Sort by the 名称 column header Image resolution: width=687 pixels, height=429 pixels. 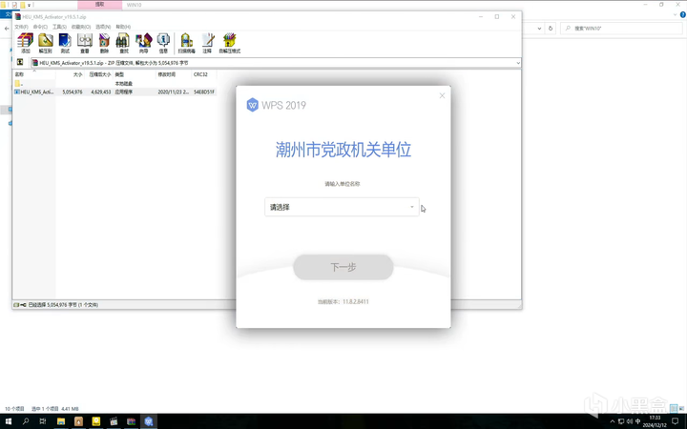click(34, 74)
